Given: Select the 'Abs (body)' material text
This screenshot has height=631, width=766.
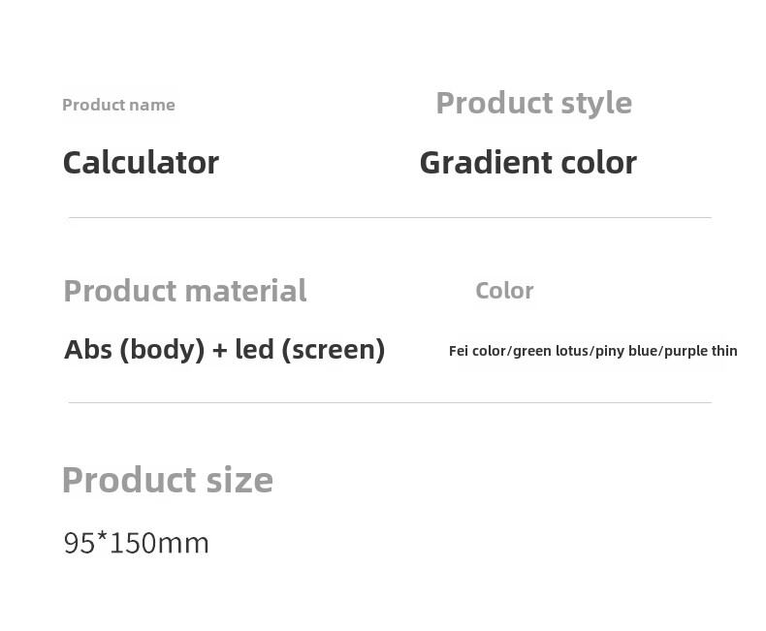Looking at the screenshot, I should pyautogui.click(x=135, y=350).
